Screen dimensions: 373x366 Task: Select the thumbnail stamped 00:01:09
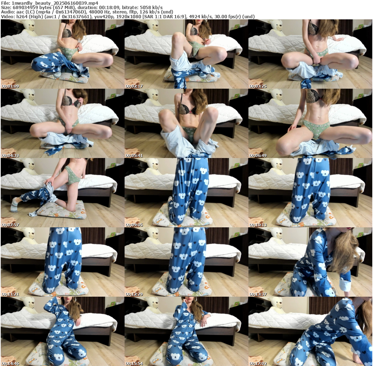pos(62,54)
